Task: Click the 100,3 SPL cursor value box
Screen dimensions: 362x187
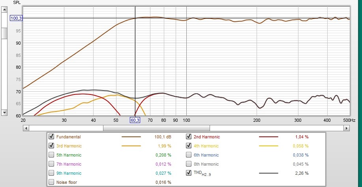Action: point(16,18)
